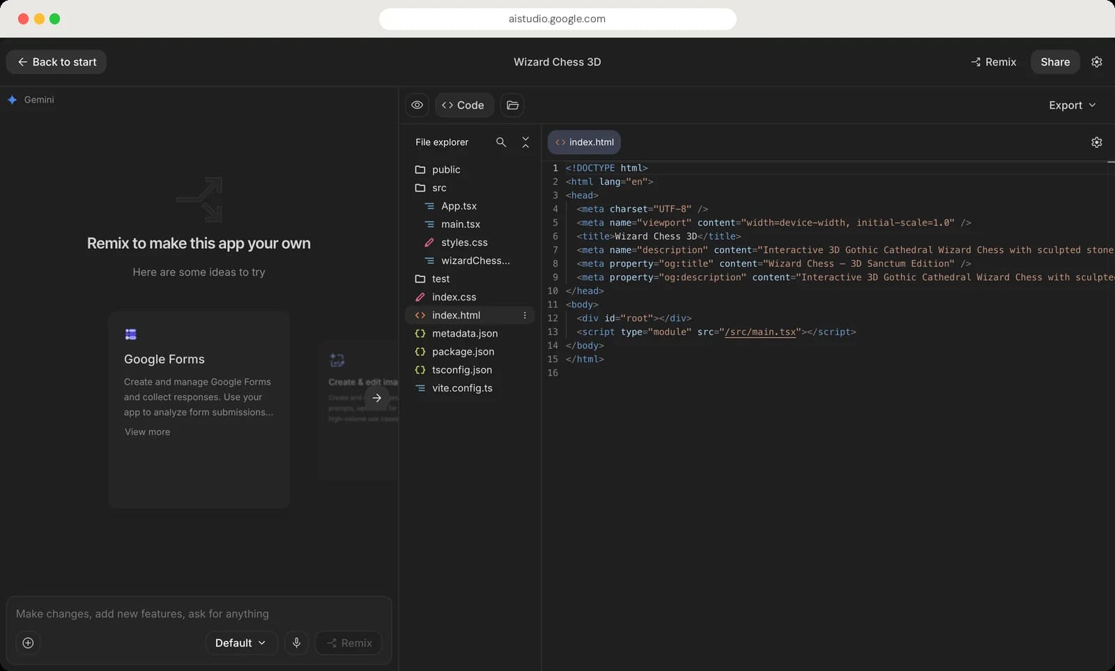Open App.tsx file
The height and width of the screenshot is (671, 1115).
tap(470, 206)
